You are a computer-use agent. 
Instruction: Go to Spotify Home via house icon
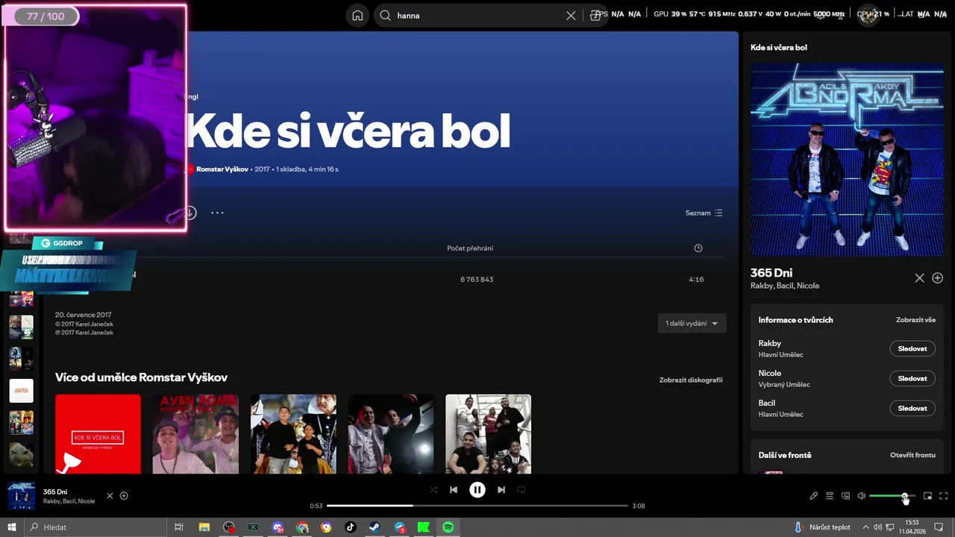(x=357, y=16)
